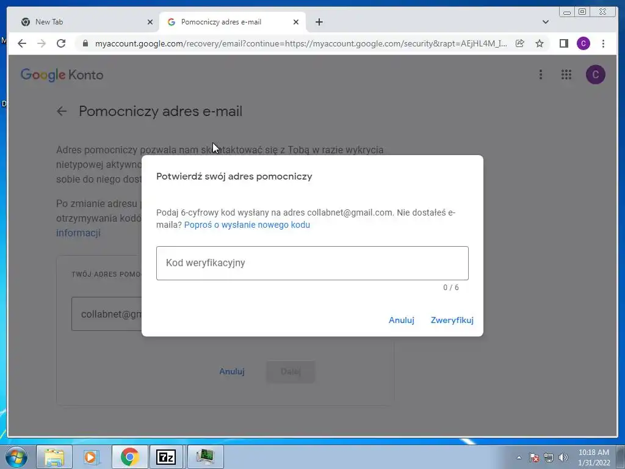
Task: Open the share page icon in address bar
Action: 520,43
